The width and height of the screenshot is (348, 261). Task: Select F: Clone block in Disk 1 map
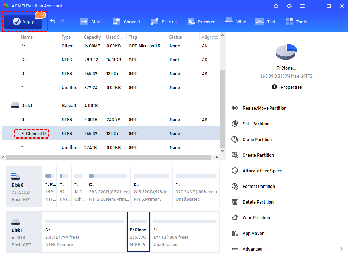pyautogui.click(x=139, y=232)
